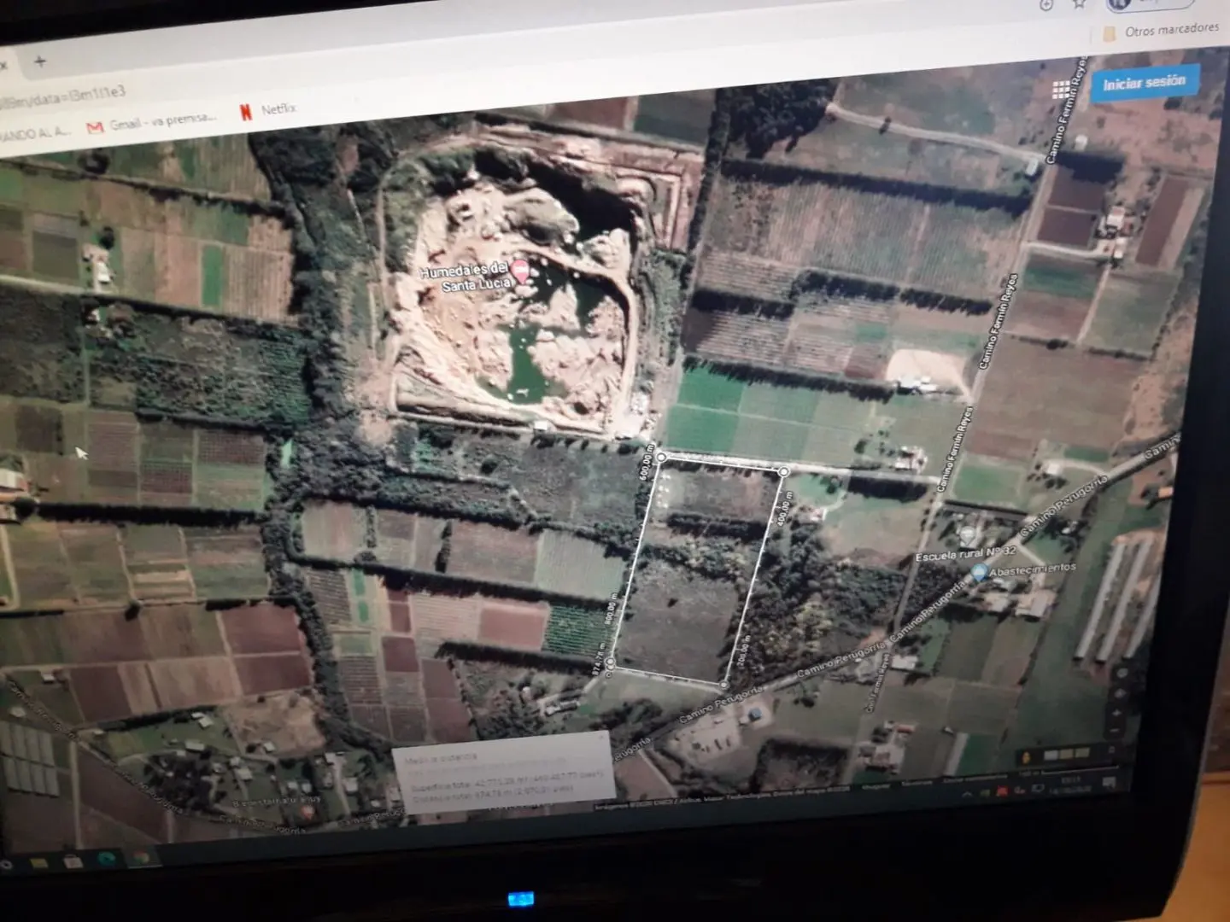Screen dimensions: 1230x922
Task: Select the top-left measurement vertex
Action: point(660,458)
